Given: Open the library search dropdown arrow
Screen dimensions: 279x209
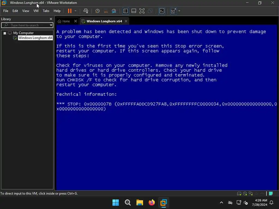Looking at the screenshot, I should (x=51, y=25).
